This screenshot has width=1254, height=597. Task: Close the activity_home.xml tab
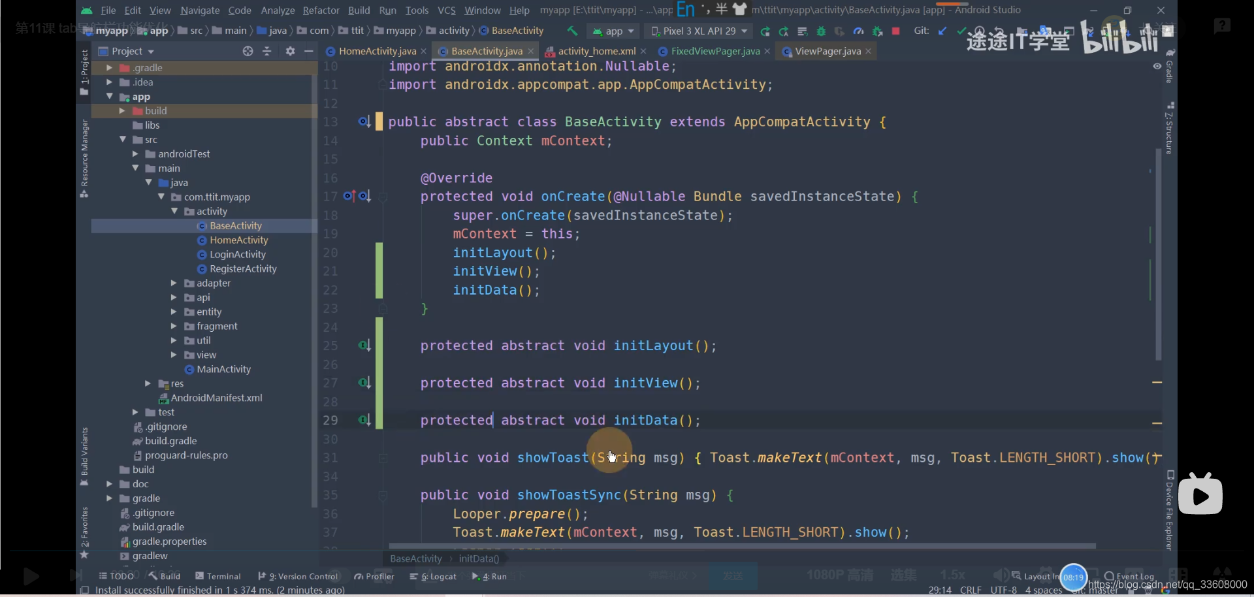tap(643, 51)
